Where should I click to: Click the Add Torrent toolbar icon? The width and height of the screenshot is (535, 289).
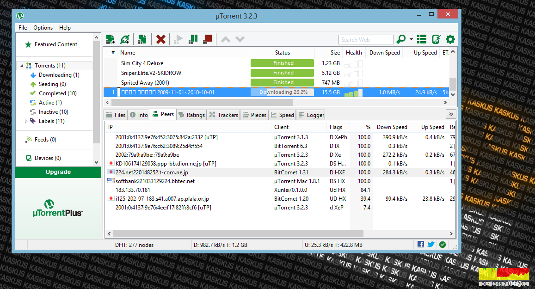click(110, 39)
